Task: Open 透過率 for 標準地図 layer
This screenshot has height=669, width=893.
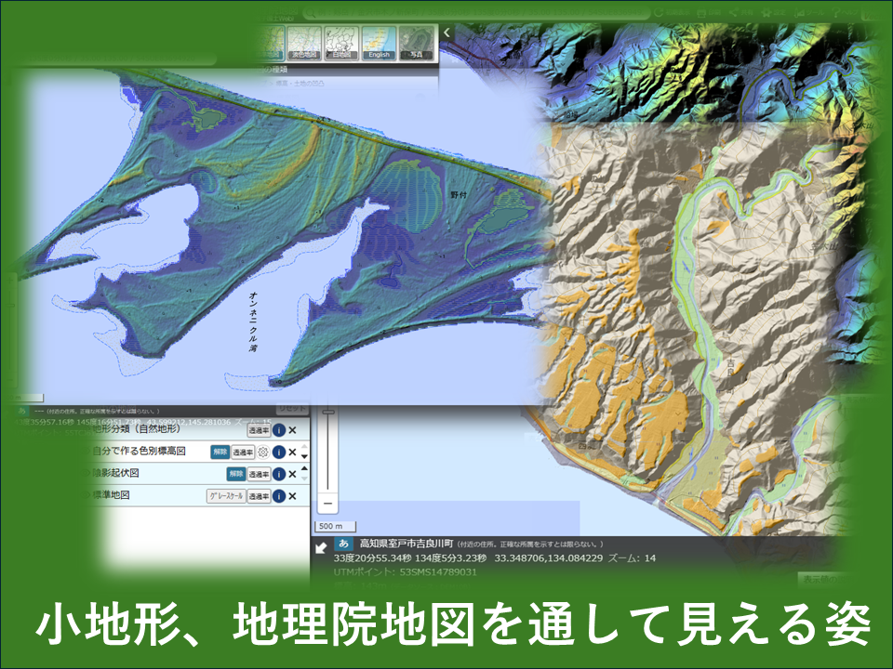Action: (259, 496)
